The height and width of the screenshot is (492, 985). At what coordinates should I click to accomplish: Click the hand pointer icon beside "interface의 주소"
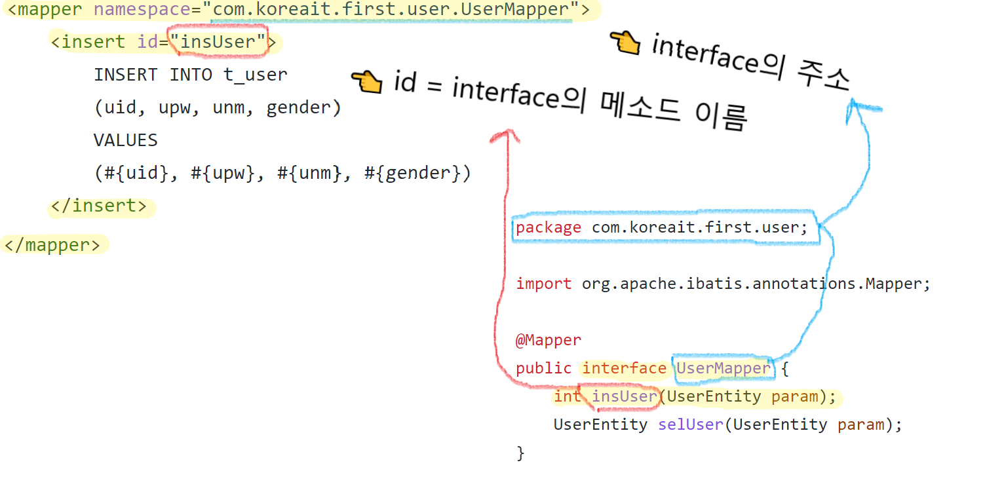coord(626,44)
